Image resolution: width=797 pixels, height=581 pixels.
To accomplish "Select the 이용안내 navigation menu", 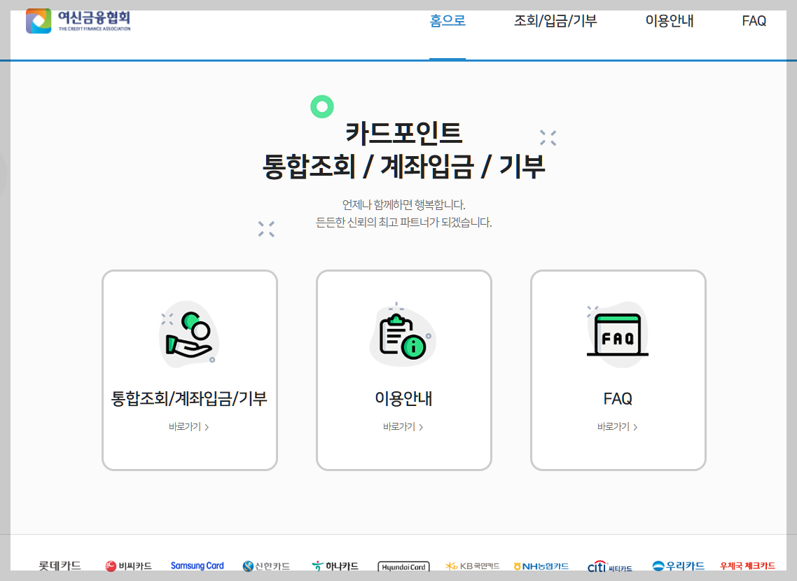I will click(x=669, y=21).
